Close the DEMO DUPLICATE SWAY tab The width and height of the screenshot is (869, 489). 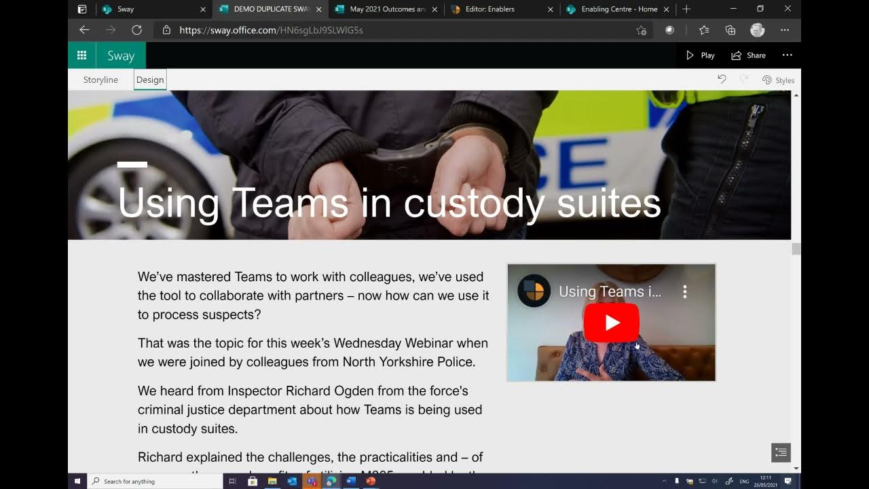point(319,10)
